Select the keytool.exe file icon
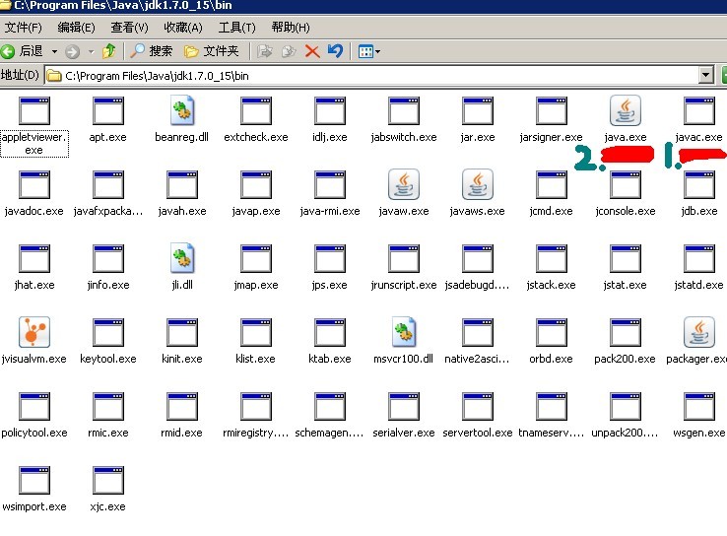Image resolution: width=727 pixels, height=536 pixels. (107, 332)
